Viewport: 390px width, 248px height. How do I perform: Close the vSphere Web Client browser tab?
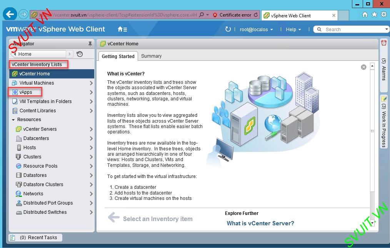[333, 15]
